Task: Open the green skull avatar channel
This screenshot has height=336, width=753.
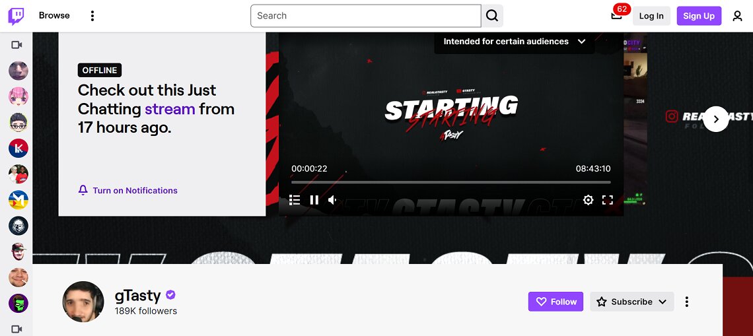Action: pyautogui.click(x=18, y=304)
